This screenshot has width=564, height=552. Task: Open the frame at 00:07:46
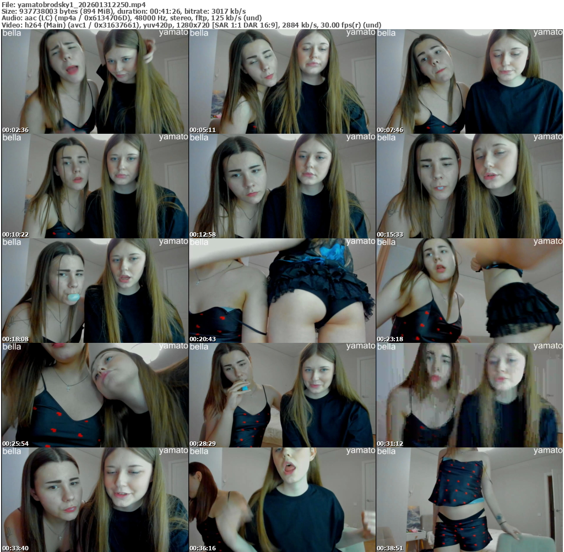[469, 81]
